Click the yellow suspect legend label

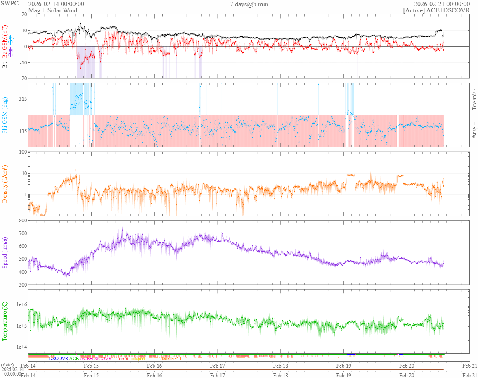[138, 359]
